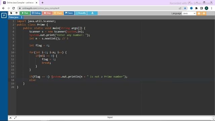215x121 pixels.
Task: Reload the onlinegdb page
Action: point(13,8)
